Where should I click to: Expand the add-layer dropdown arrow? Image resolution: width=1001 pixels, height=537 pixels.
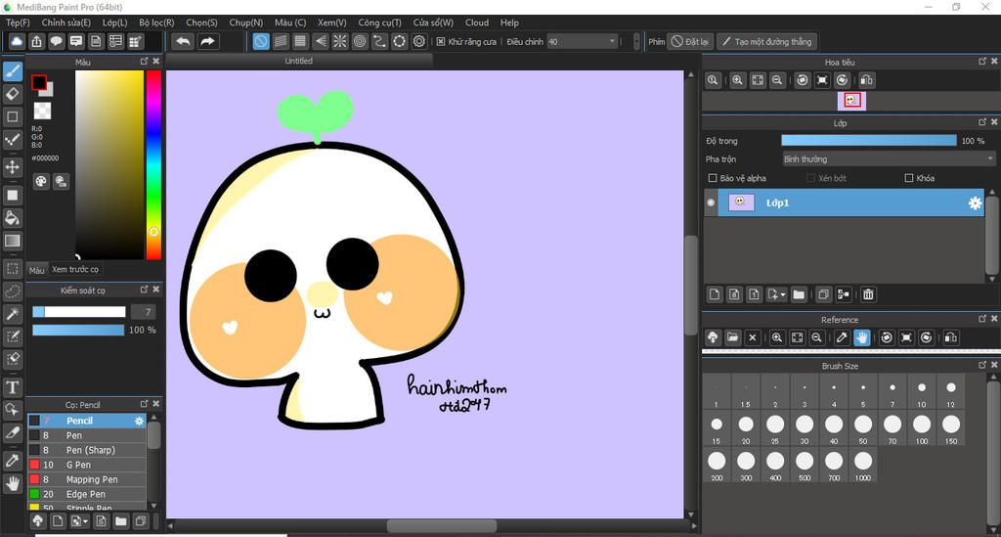(783, 294)
